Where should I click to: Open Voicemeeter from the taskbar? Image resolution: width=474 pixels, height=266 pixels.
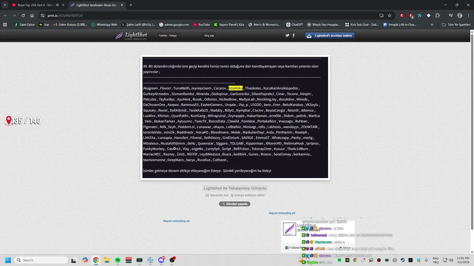128,260
